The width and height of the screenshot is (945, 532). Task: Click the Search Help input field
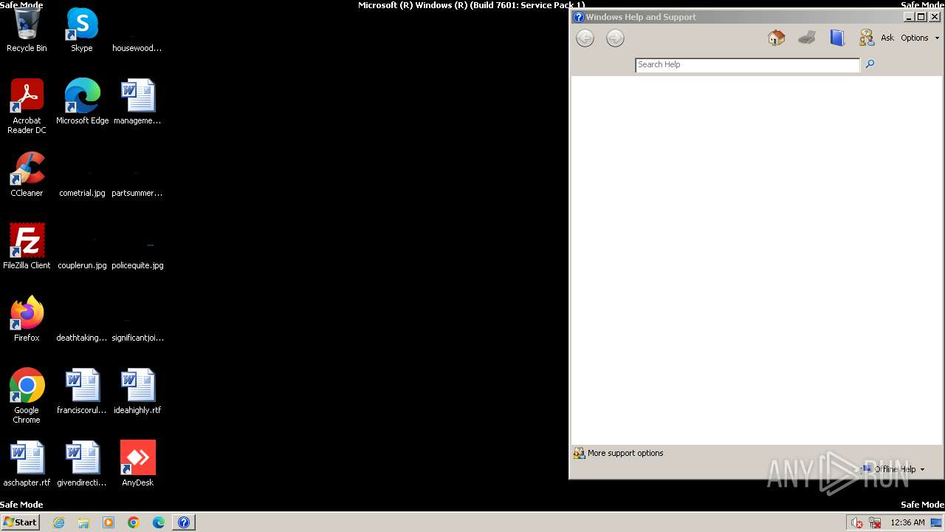[x=747, y=65]
